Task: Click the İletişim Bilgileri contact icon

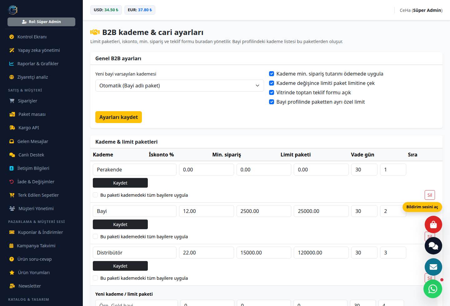Action: click(x=12, y=168)
